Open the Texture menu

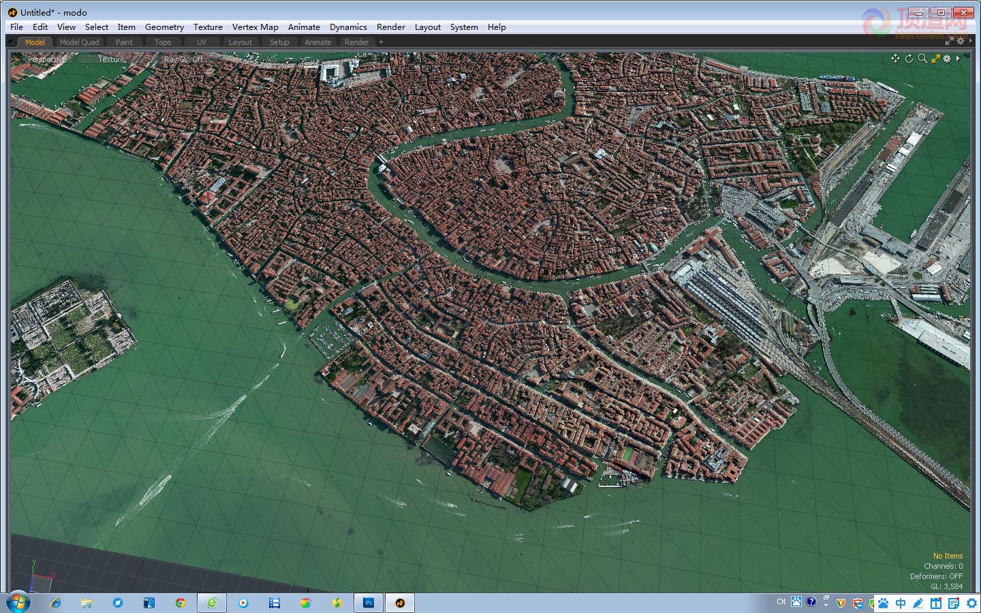208,27
